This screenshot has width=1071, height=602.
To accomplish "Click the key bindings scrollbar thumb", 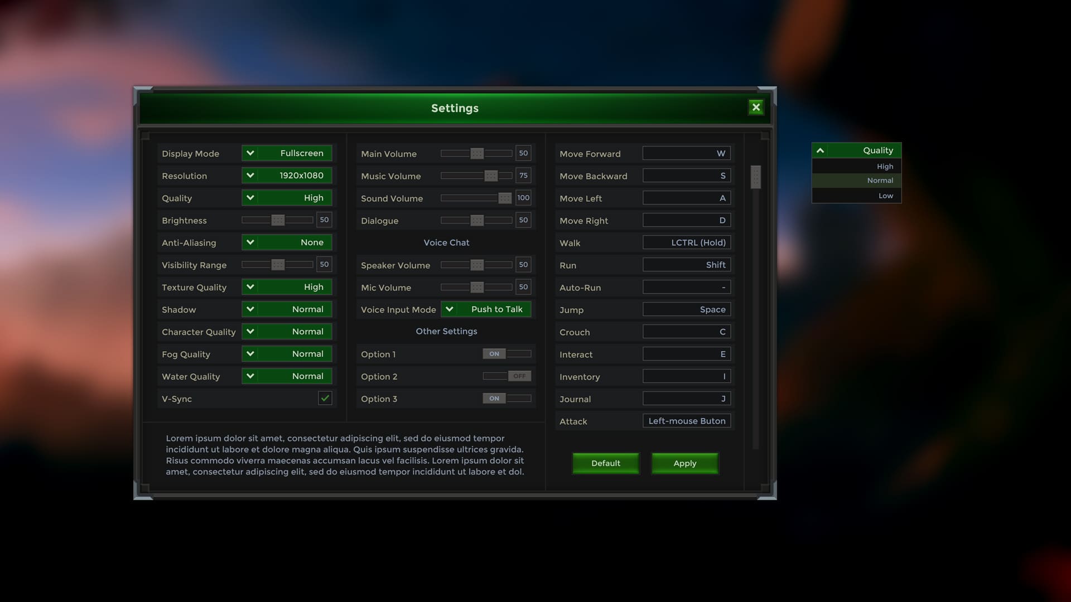I will point(756,177).
